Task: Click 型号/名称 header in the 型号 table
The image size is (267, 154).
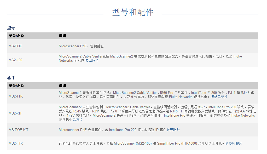Action: tap(16, 36)
